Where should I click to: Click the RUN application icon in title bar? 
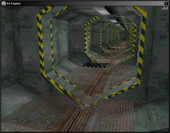[4, 3]
